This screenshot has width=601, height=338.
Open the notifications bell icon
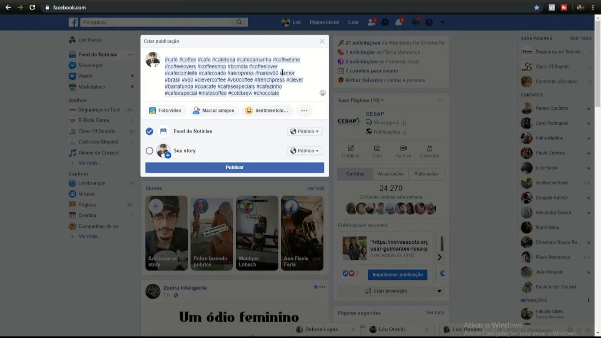[399, 22]
